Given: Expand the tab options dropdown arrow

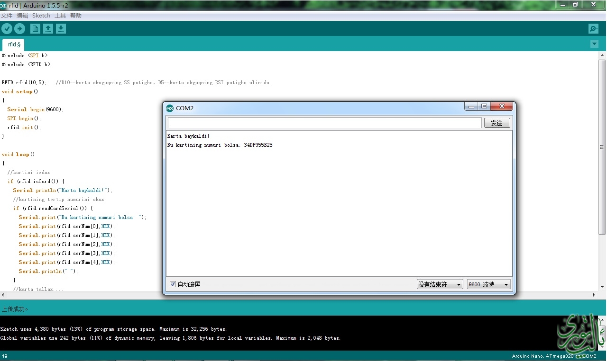Looking at the screenshot, I should [x=594, y=44].
